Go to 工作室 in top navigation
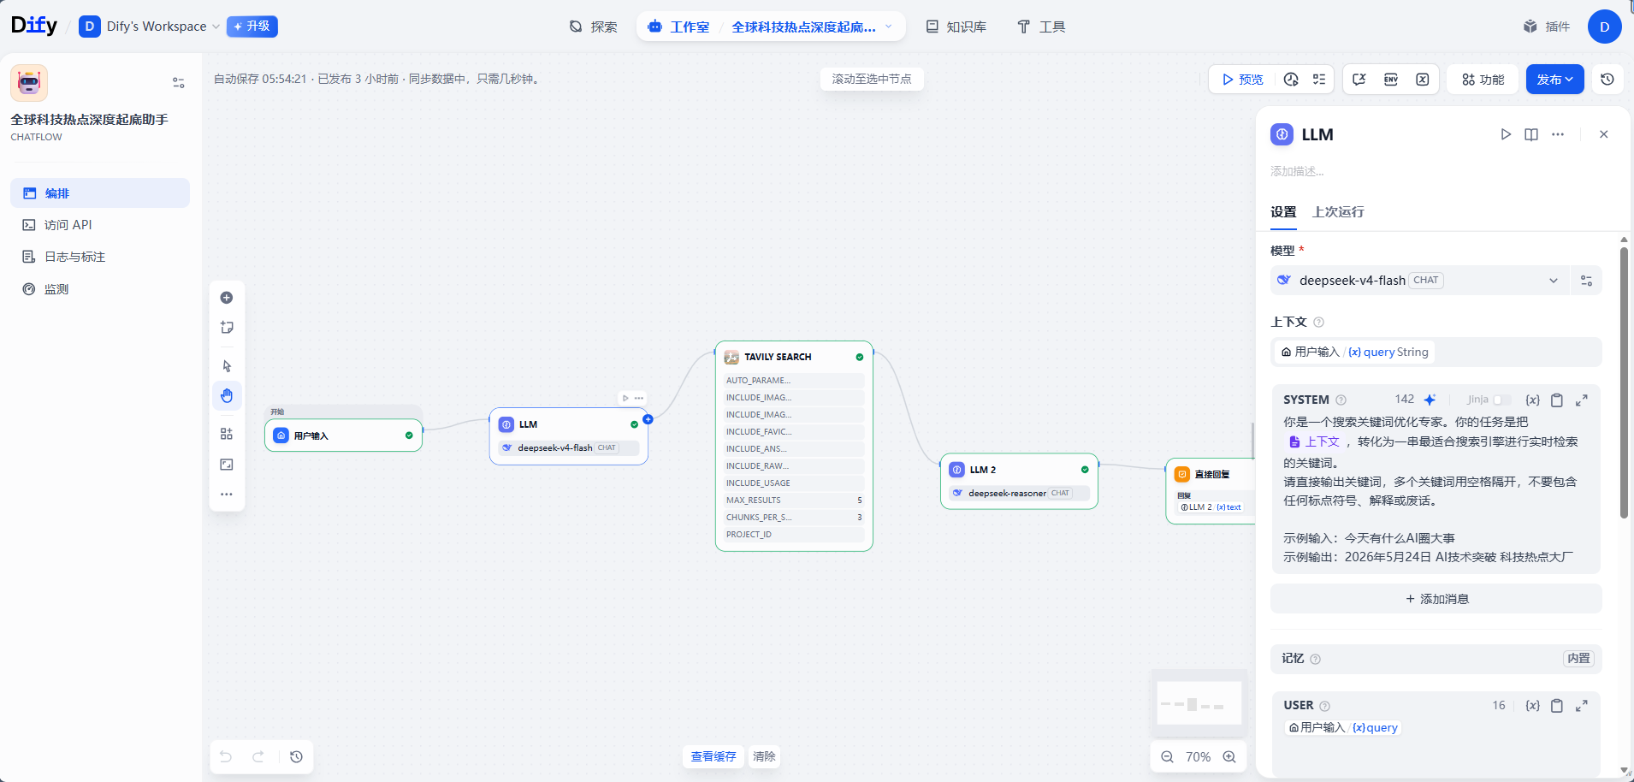The width and height of the screenshot is (1634, 782). [x=679, y=27]
